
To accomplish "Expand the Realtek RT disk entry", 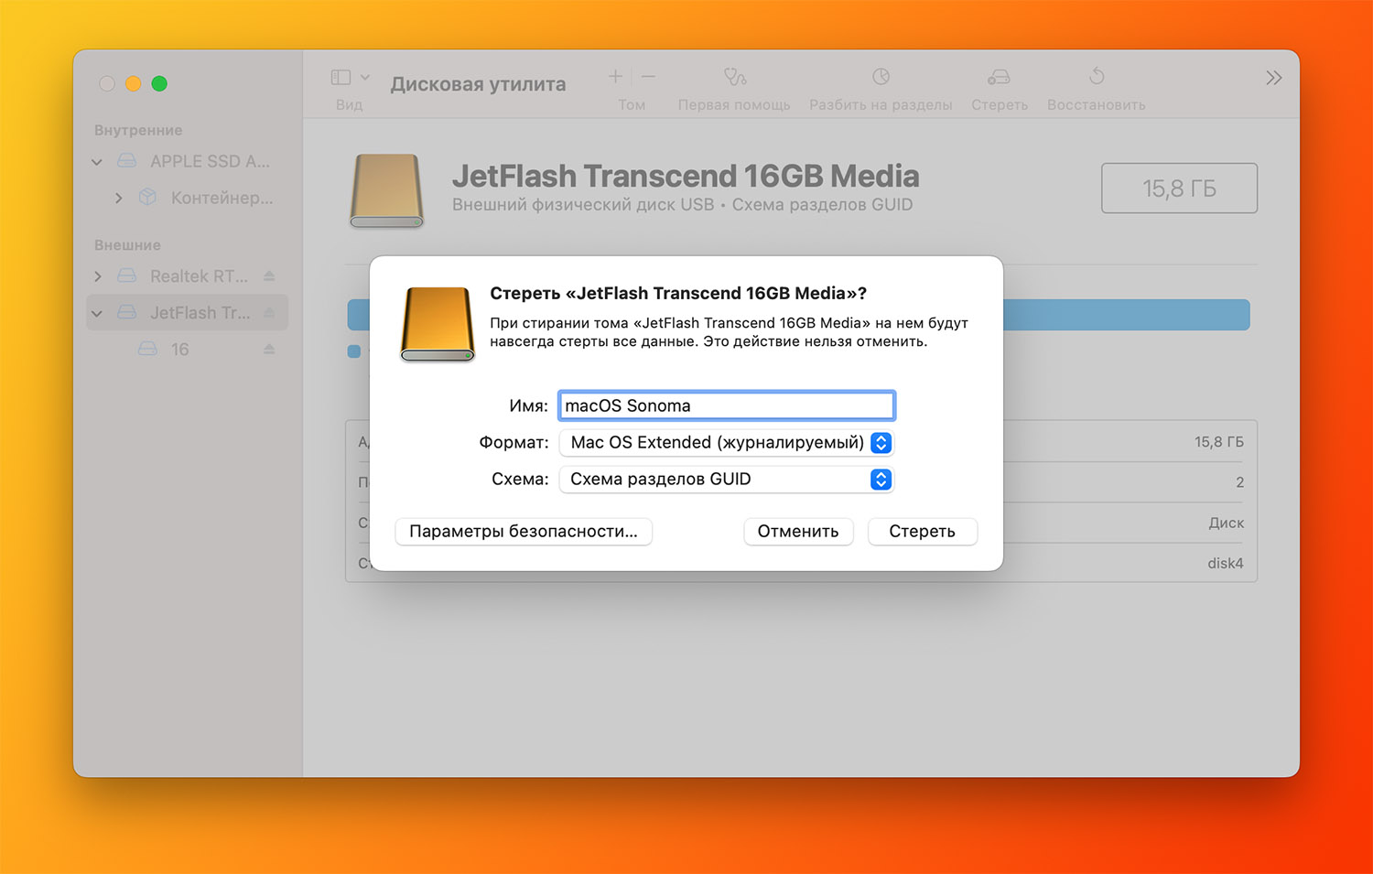I will click(x=98, y=276).
